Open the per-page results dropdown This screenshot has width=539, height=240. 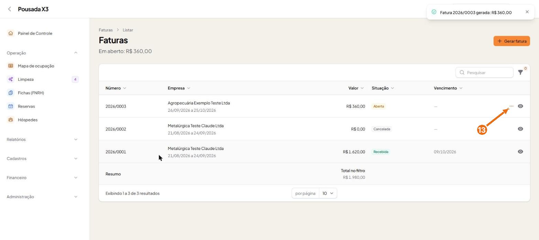point(328,193)
